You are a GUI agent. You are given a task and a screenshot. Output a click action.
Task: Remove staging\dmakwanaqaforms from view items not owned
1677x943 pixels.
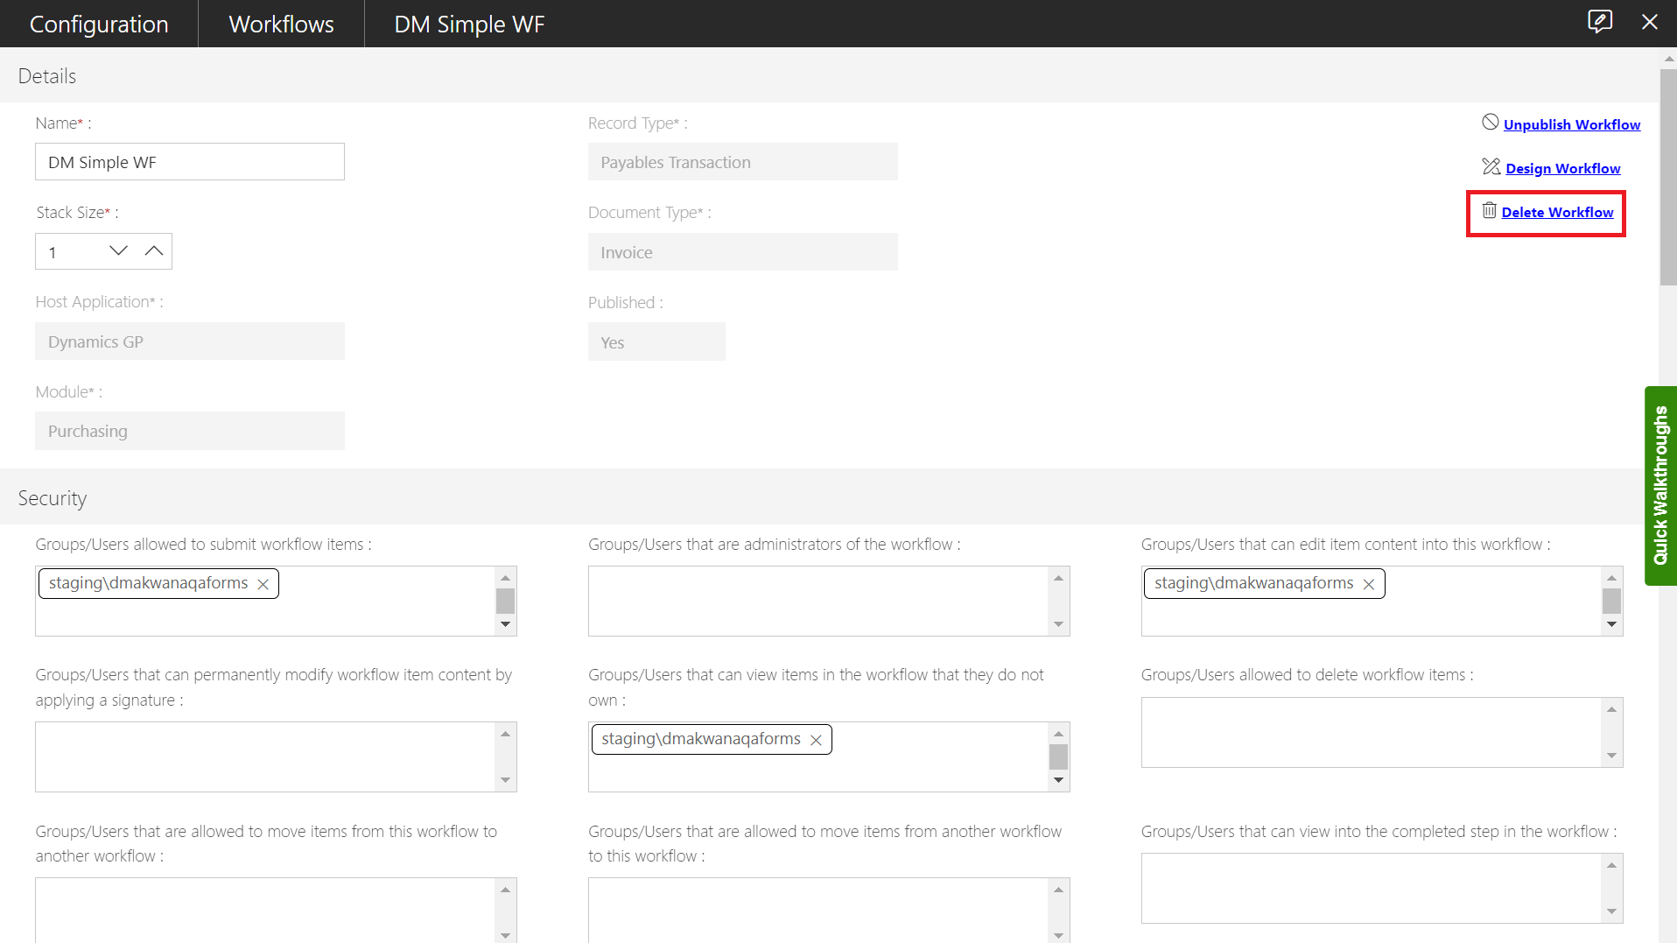coord(816,740)
